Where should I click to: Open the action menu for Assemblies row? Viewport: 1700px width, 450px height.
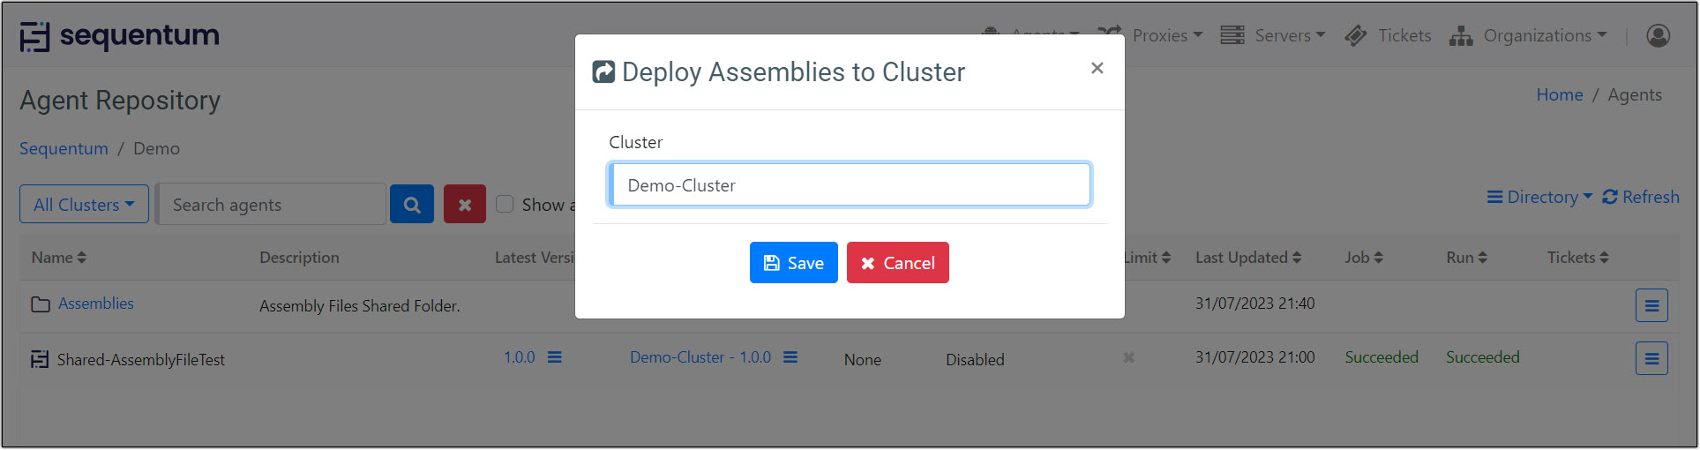[x=1651, y=305]
